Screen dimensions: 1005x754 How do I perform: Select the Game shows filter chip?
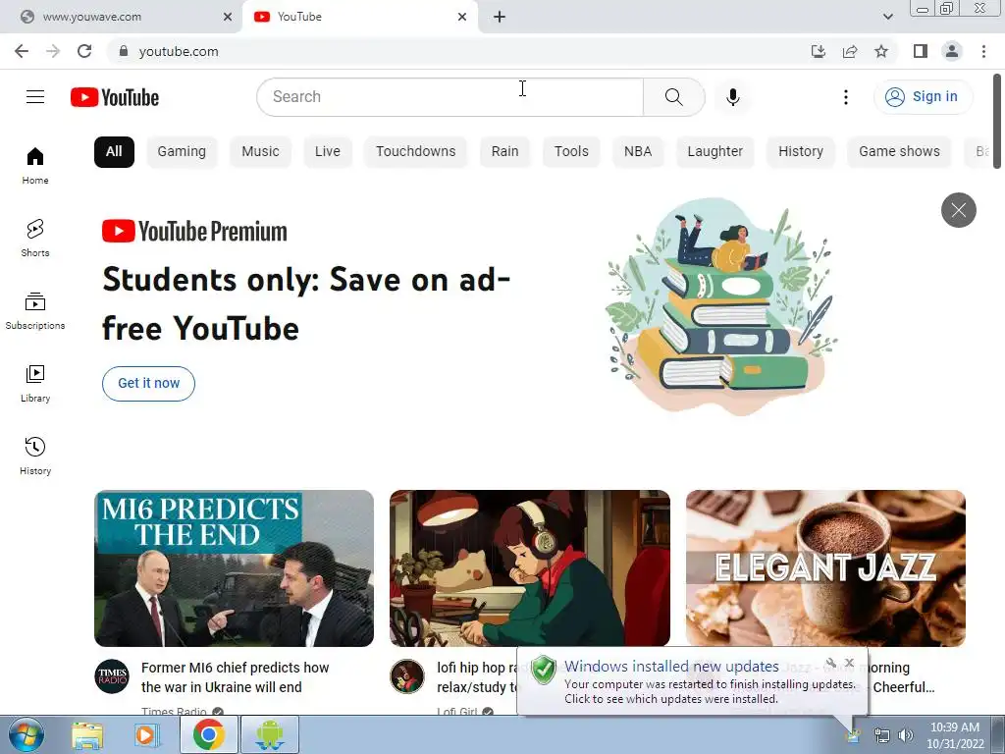coord(899,152)
